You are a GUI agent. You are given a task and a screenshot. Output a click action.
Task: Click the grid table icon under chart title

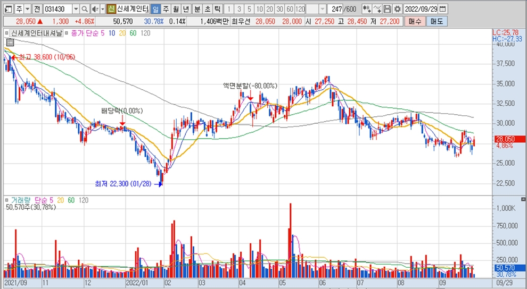10,42
